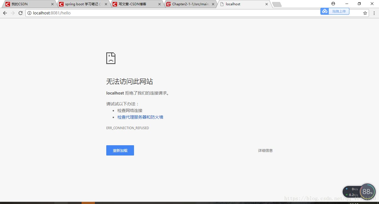Close the spring boot 学习笔记 tab
The height and width of the screenshot is (204, 379).
[x=106, y=4]
